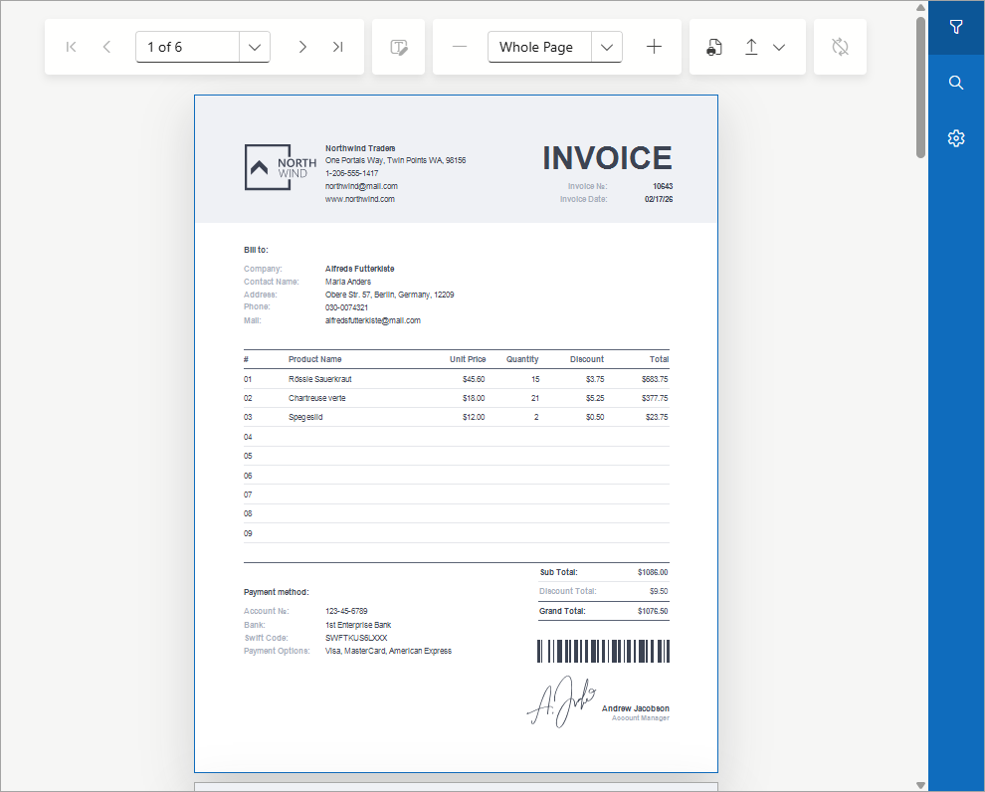Open page number dropdown arrow

(255, 47)
